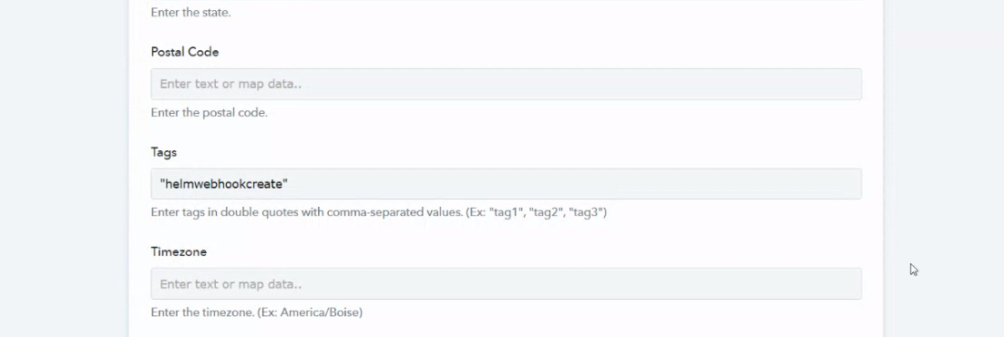Click the tags double-quotes hint text
1004x337 pixels.
pyautogui.click(x=379, y=212)
